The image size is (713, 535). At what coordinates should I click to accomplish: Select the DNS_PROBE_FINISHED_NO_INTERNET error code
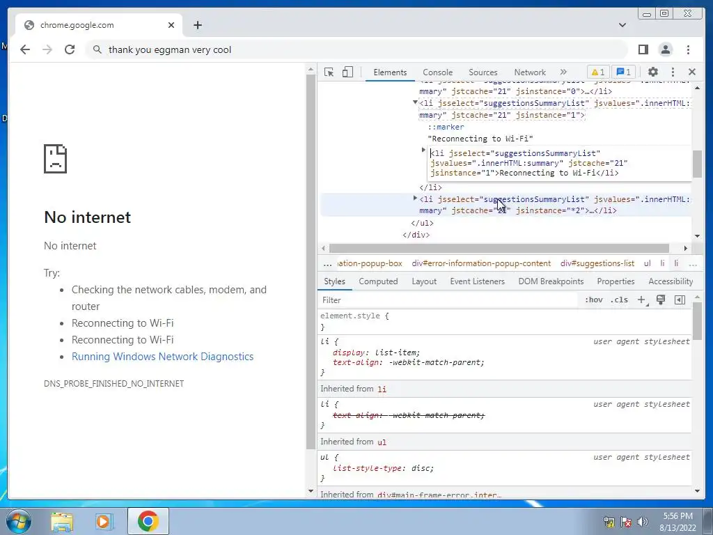[x=113, y=384]
